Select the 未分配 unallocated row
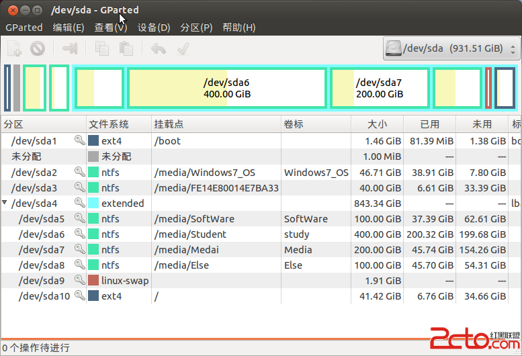This screenshot has height=356, width=522. pos(261,156)
